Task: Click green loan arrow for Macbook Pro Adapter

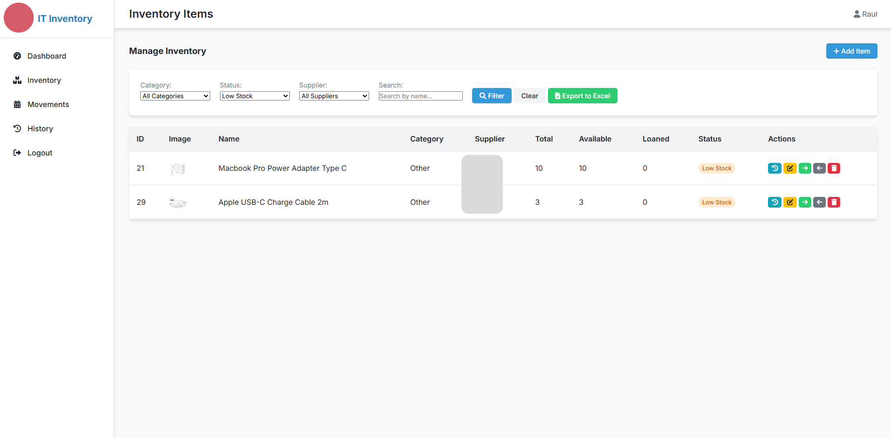Action: [805, 168]
